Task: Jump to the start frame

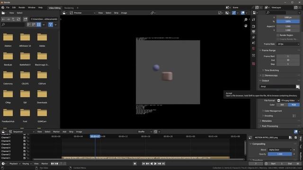Action: (143, 164)
